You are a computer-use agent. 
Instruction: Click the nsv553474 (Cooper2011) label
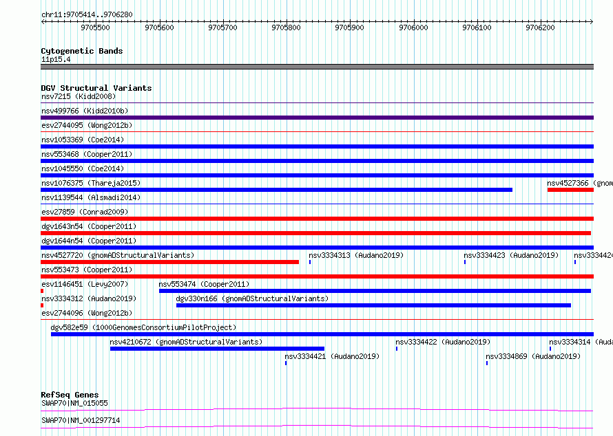204,284
